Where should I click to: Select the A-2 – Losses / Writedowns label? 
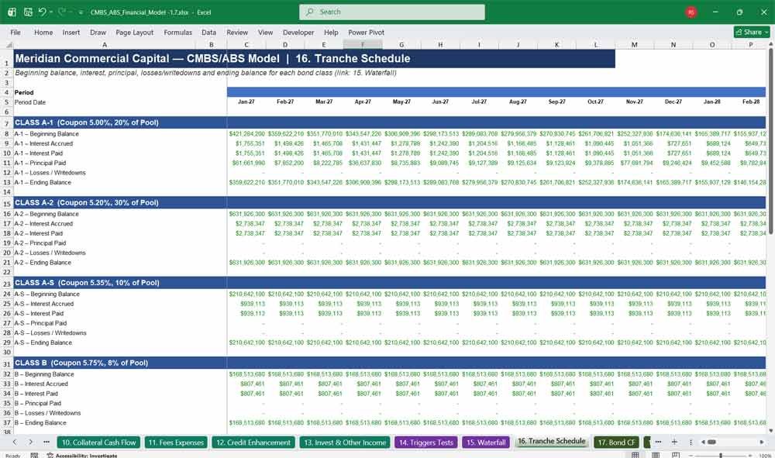[x=50, y=253]
